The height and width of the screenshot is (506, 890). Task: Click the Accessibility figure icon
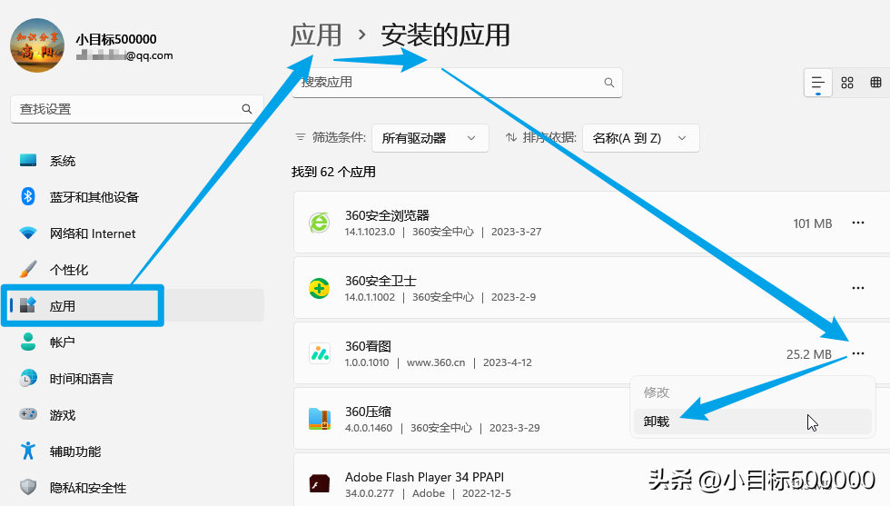click(x=28, y=451)
